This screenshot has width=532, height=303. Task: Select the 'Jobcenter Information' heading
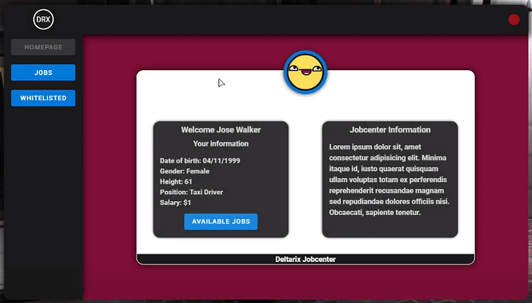[x=390, y=130]
